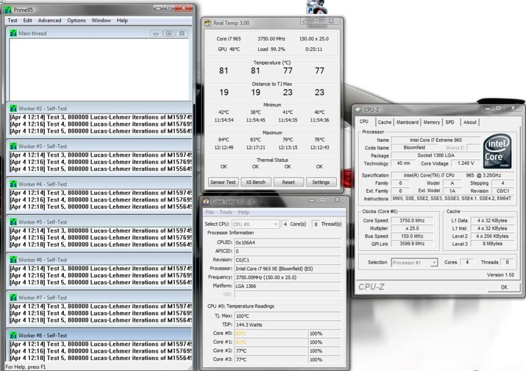Switch to the Mainboard tab in CPU-Z

pos(407,122)
